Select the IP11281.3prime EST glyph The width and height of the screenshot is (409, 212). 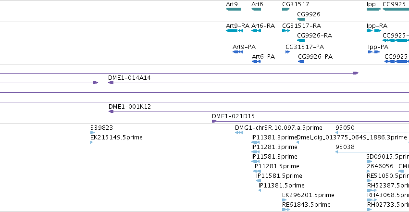[255, 152]
